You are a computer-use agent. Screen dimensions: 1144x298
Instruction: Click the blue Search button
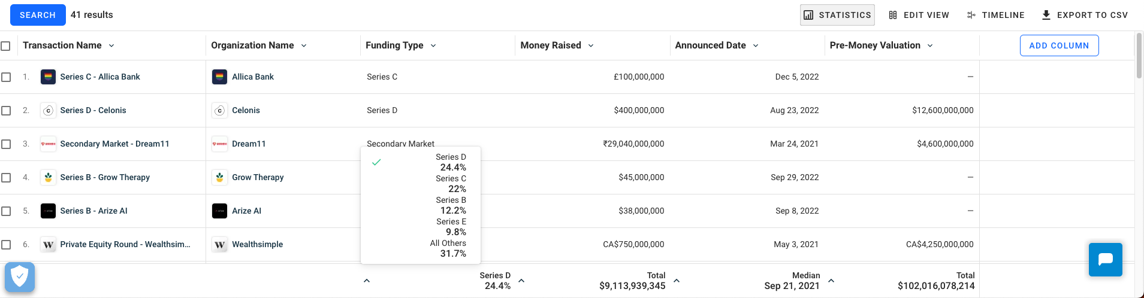37,15
